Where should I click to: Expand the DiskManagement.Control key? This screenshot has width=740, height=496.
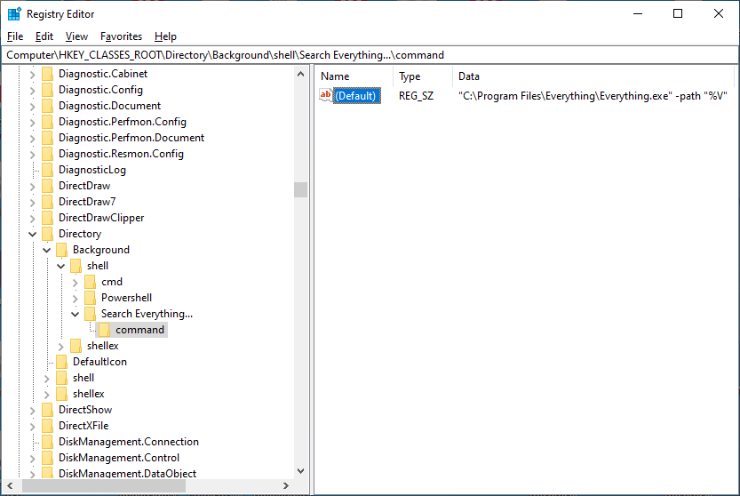click(x=32, y=458)
